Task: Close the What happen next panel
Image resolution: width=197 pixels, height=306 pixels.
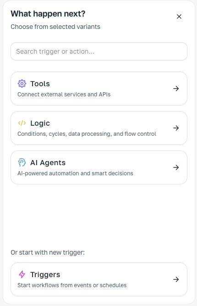Action: (x=179, y=17)
